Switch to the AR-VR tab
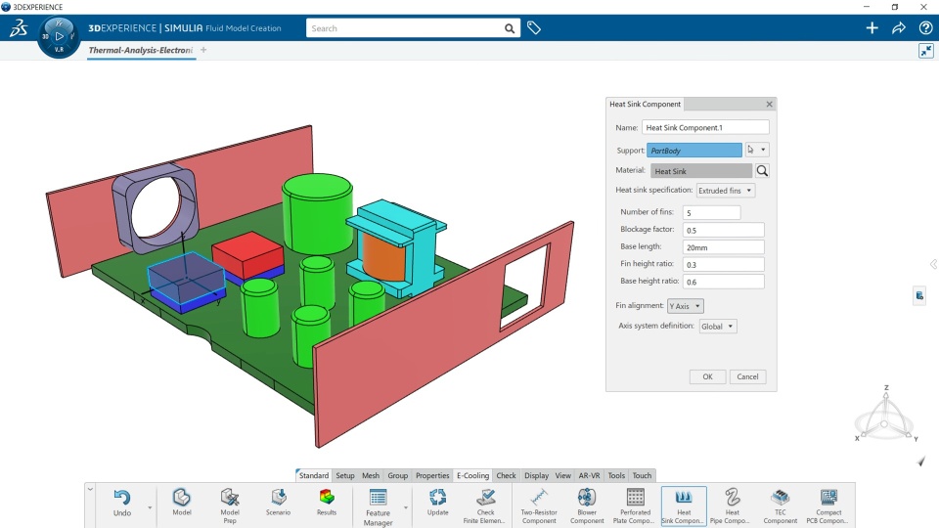 589,475
